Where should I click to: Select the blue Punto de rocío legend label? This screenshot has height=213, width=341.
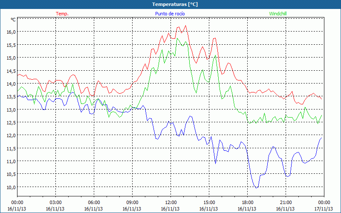point(170,14)
